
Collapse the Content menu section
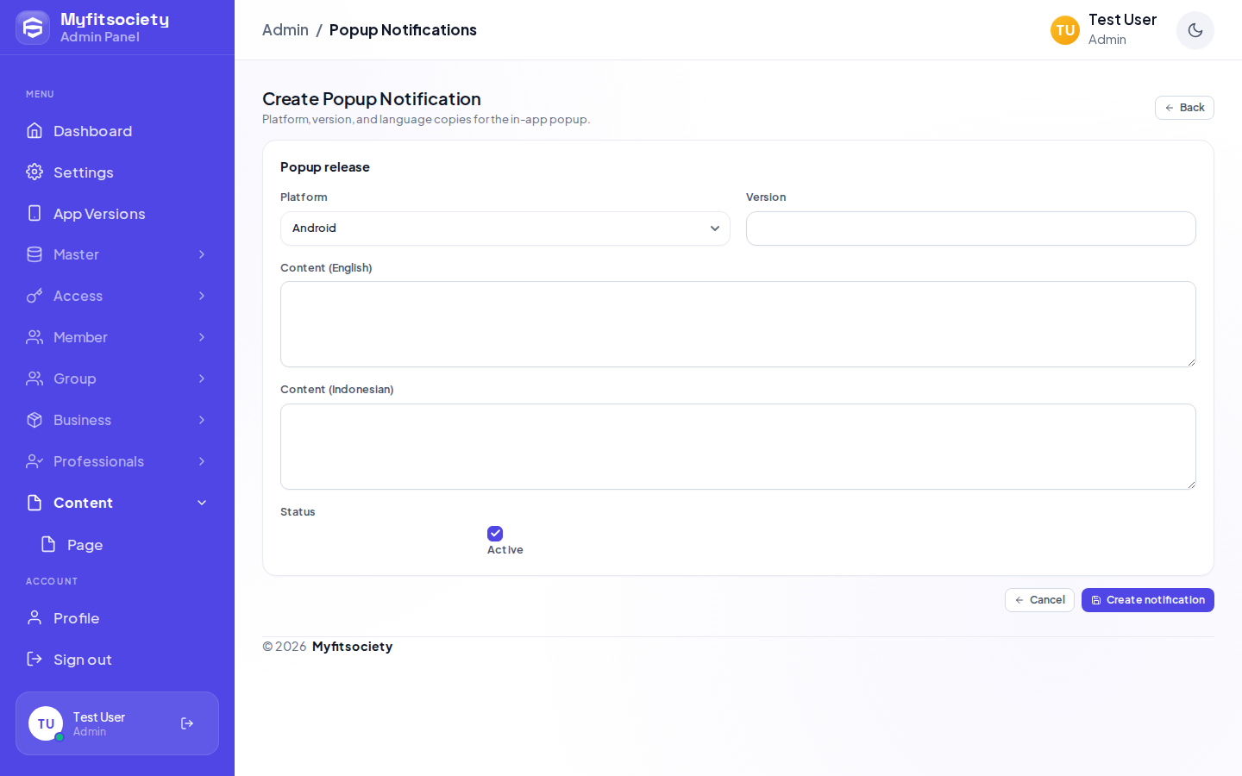pos(117,503)
